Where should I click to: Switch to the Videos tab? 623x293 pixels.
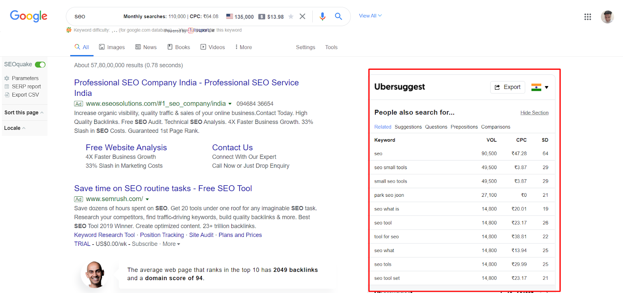213,47
